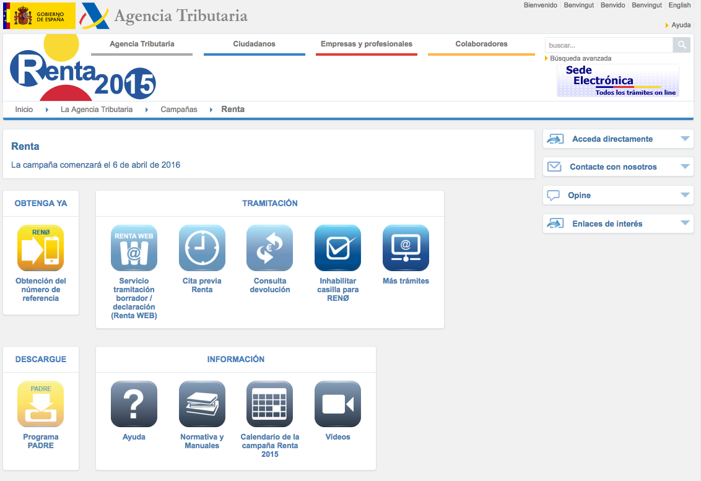701x481 pixels.
Task: Open the RENØ reference number icon
Action: (x=41, y=248)
